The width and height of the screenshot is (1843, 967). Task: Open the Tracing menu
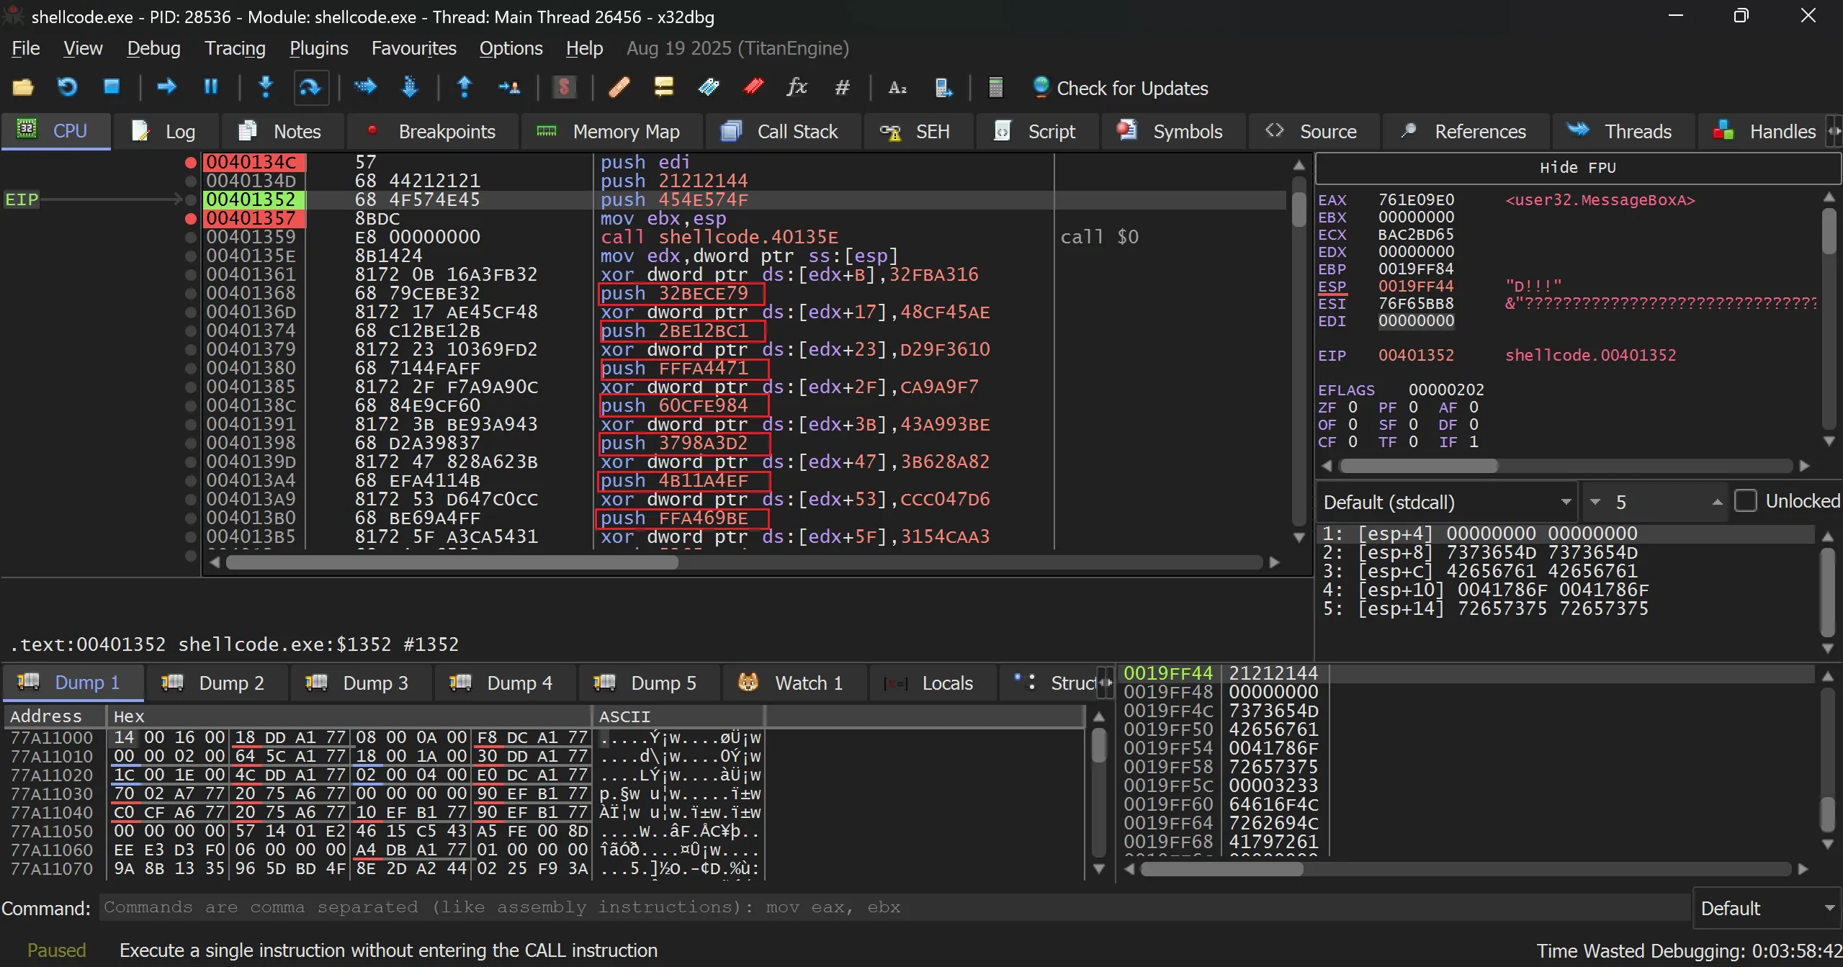coord(235,48)
